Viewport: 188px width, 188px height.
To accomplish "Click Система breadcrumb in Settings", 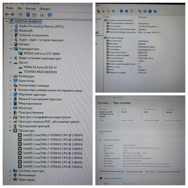I will point(103,103).
